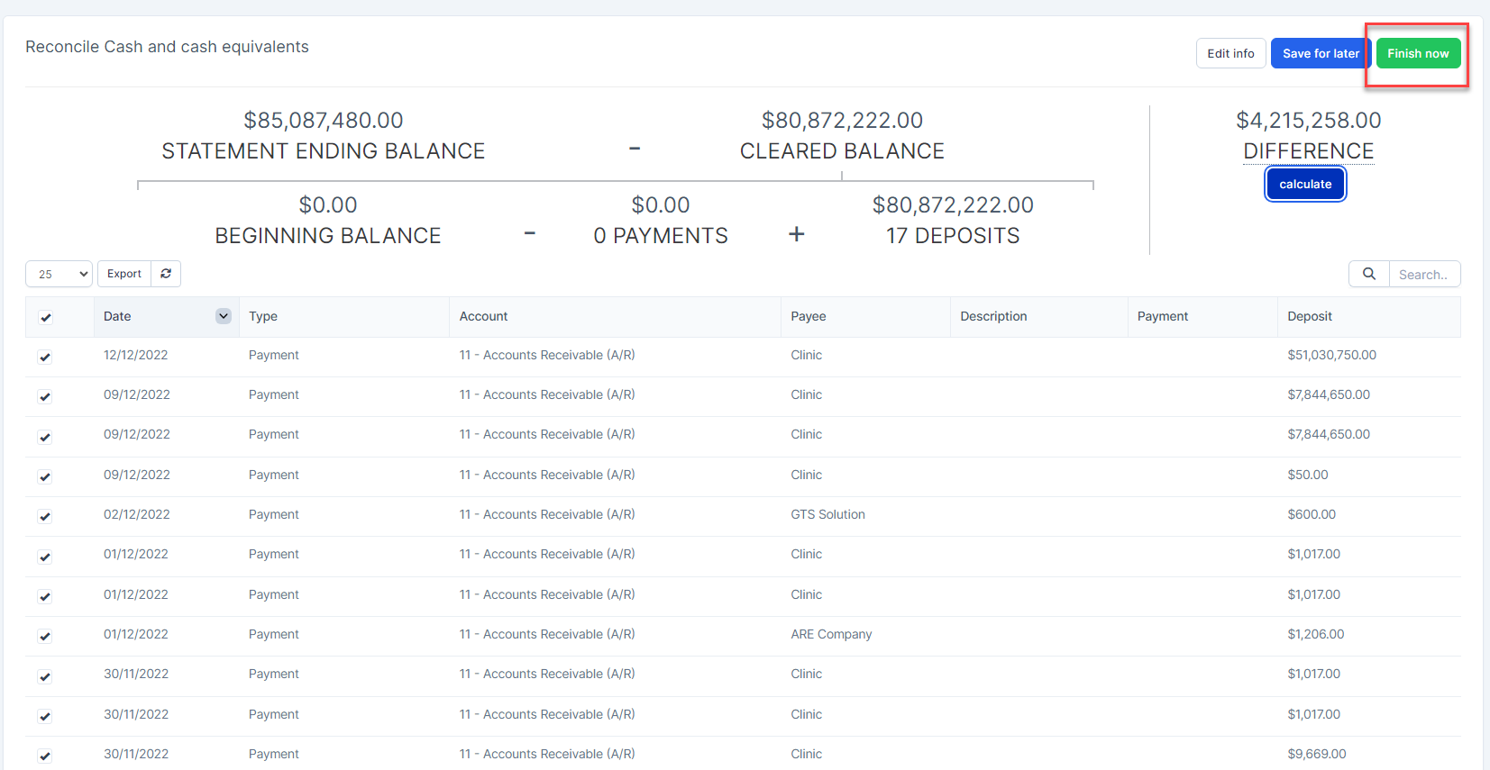Image resolution: width=1490 pixels, height=770 pixels.
Task: Uncheck the GTS Solution payment row
Action: 45,516
